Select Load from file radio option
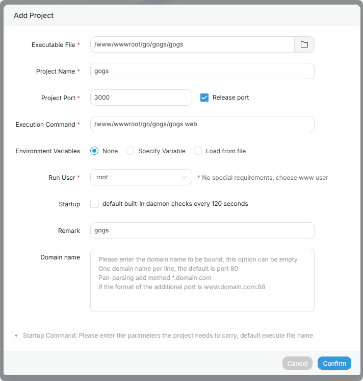 pyautogui.click(x=198, y=151)
